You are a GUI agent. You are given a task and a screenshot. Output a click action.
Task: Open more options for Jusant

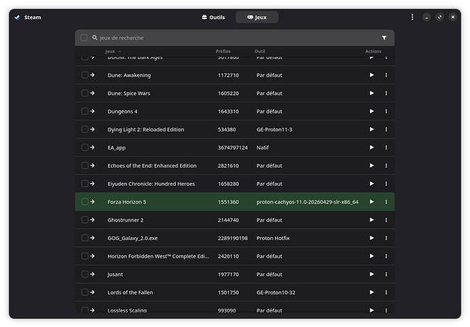coord(386,274)
